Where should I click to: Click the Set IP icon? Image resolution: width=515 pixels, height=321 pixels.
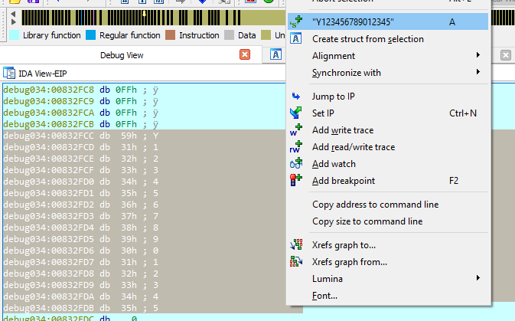point(297,113)
